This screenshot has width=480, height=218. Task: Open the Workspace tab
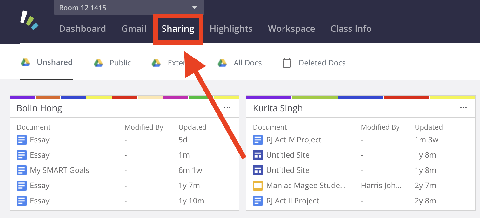291,29
